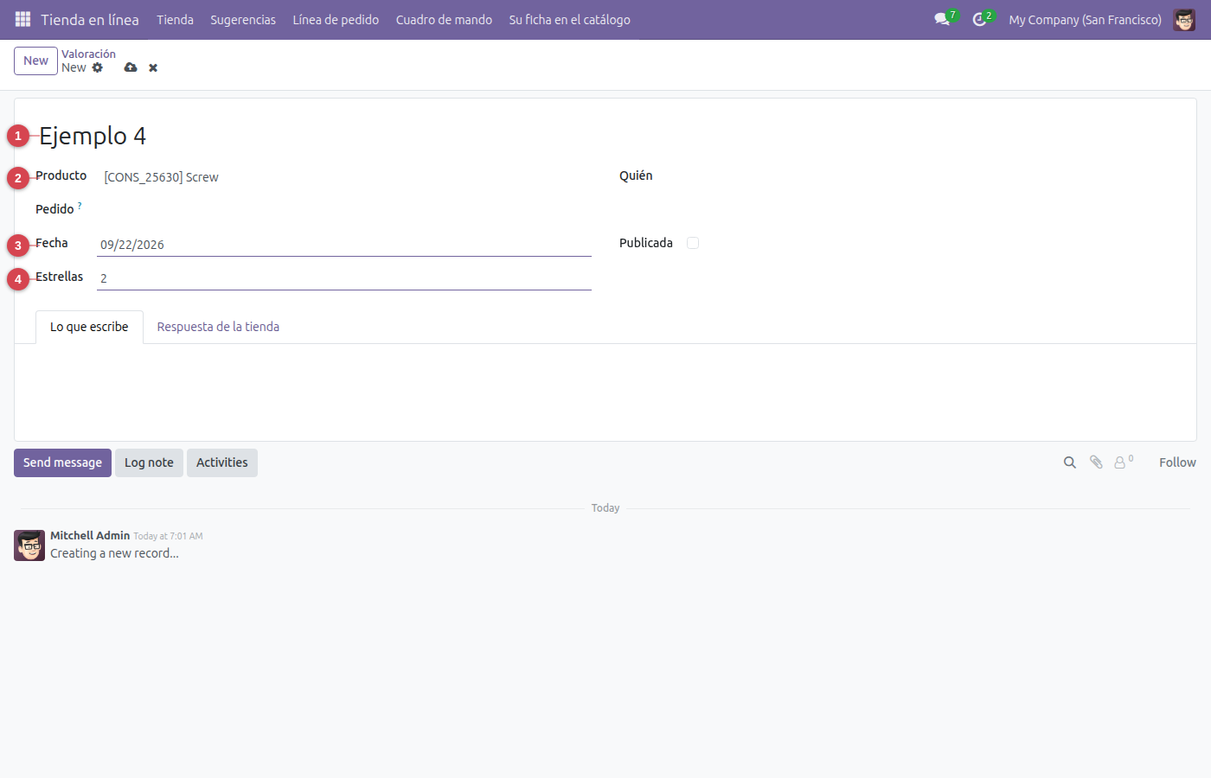Click the empty Pedido field
Viewport: 1211px width, 778px height.
pyautogui.click(x=344, y=210)
